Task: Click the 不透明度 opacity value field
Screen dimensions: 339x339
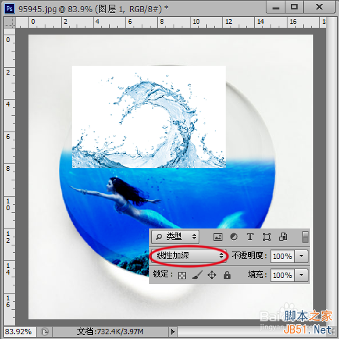Action: click(283, 256)
